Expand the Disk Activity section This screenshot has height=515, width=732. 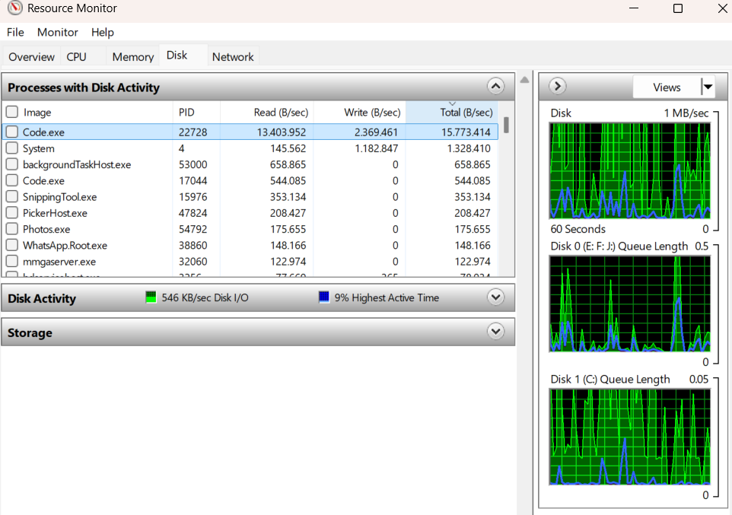coord(495,297)
